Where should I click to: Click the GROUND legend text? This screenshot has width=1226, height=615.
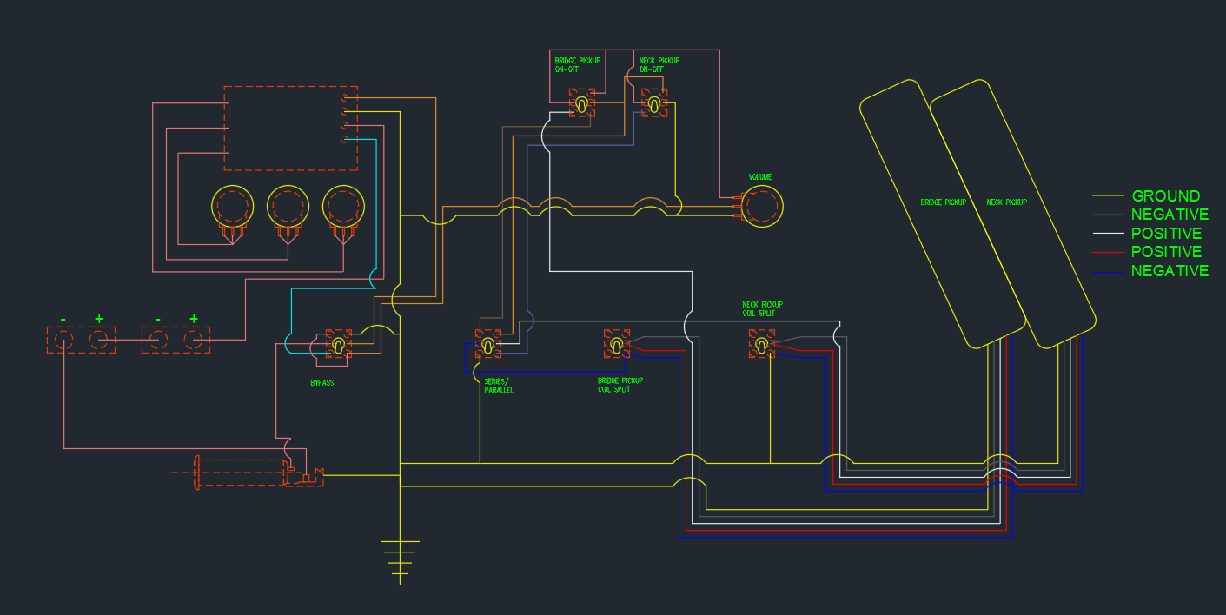(x=1166, y=196)
